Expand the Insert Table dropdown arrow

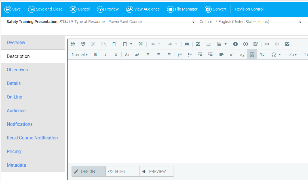(225, 44)
